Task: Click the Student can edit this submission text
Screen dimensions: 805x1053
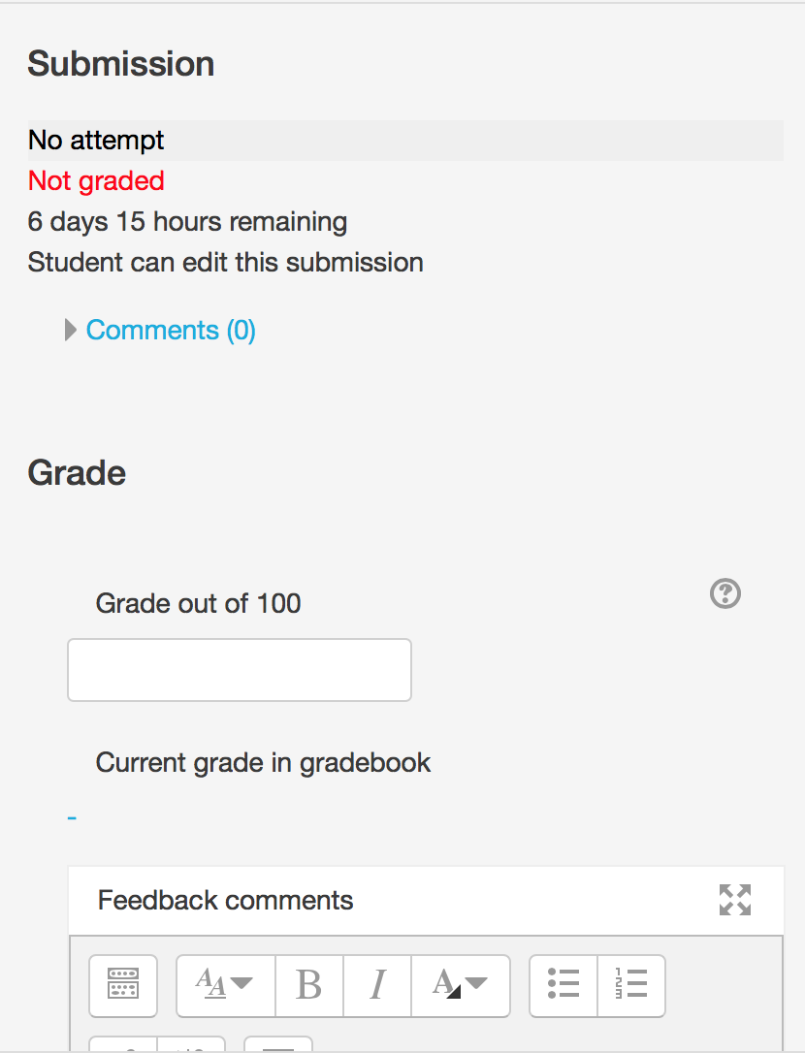Action: (226, 263)
